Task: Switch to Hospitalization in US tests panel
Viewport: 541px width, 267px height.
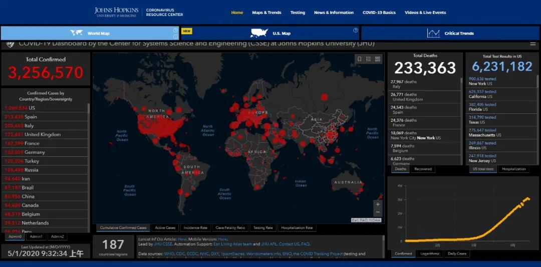Action: click(x=514, y=169)
